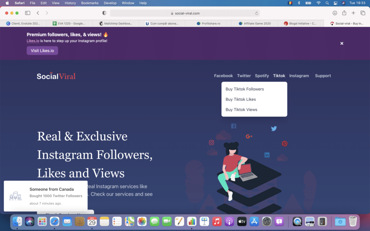Switch to the EVA 1220 Google tab
Image resolution: width=370 pixels, height=231 pixels.
69,23
